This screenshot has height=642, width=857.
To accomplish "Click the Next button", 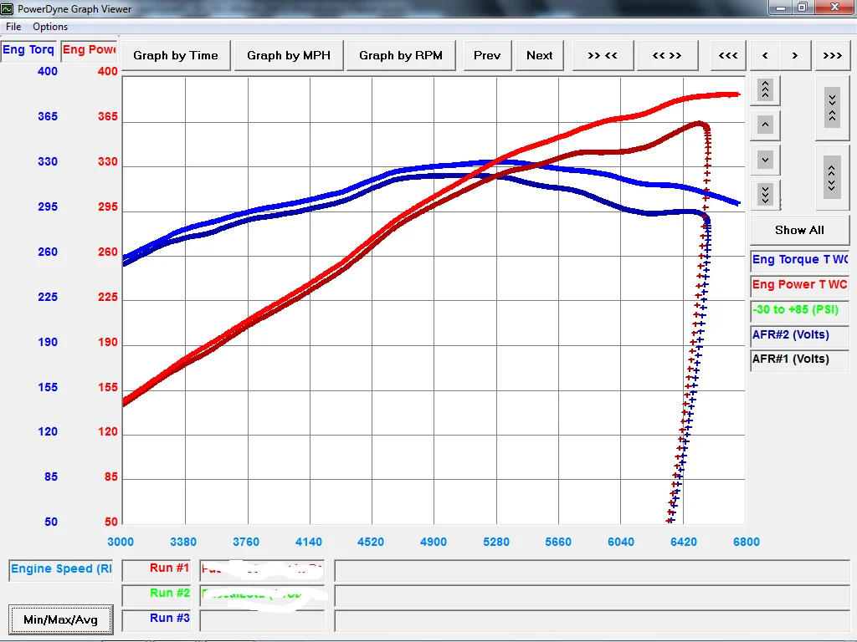I will [540, 56].
